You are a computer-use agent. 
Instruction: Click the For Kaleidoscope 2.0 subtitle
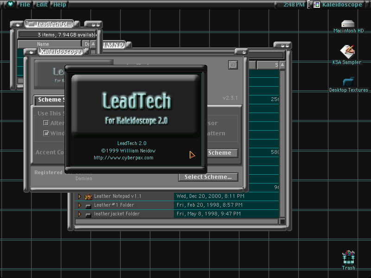pos(136,121)
